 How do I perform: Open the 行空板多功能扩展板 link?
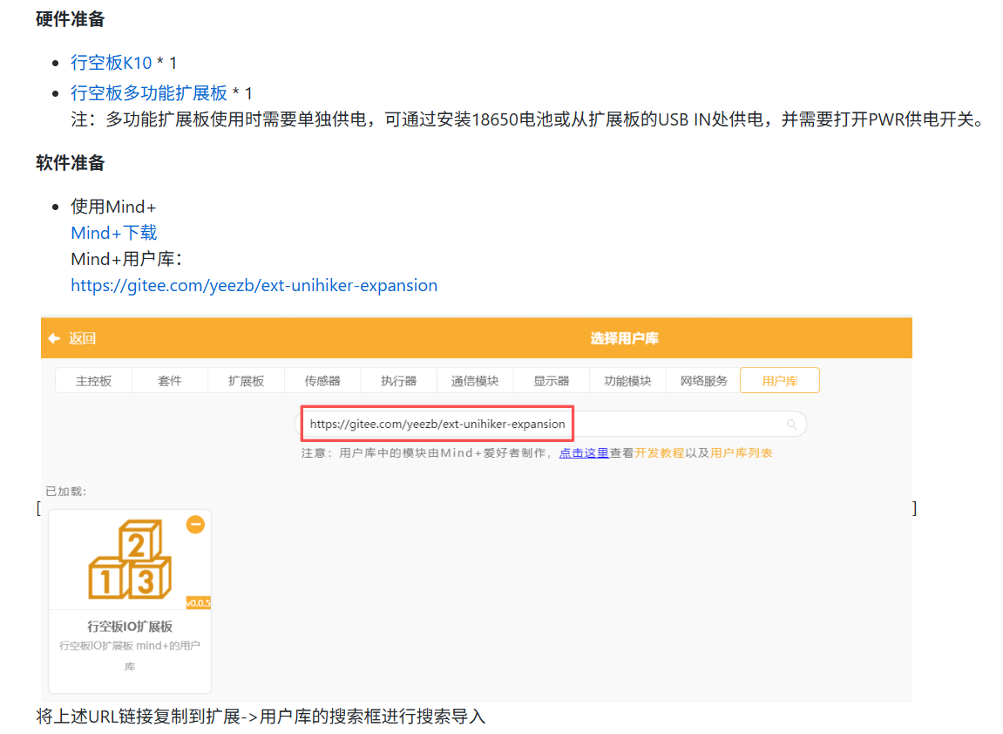[148, 93]
